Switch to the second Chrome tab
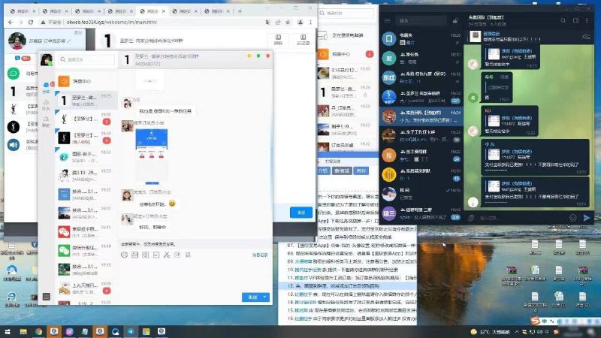The width and height of the screenshot is (601, 338). (53, 11)
